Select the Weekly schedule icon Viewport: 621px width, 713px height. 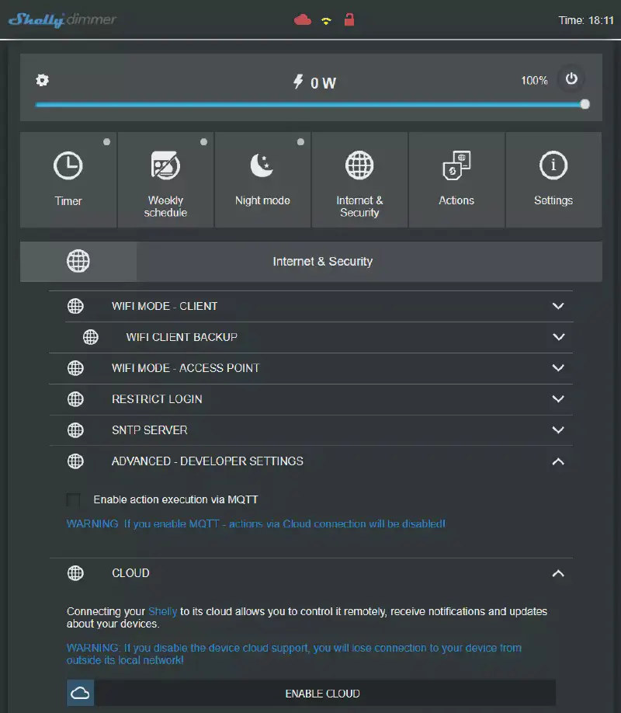pos(165,165)
